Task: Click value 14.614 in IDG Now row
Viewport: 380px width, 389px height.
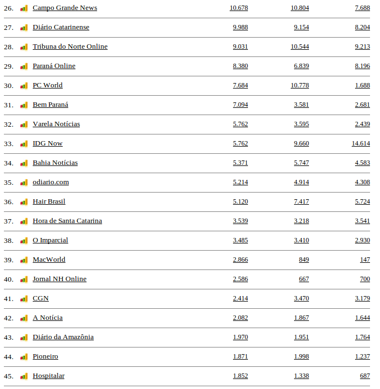Action: tap(361, 143)
